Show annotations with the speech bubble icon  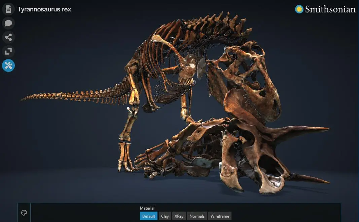click(8, 23)
